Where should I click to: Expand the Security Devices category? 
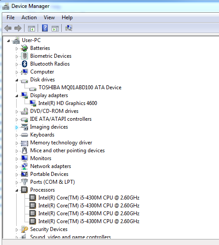tap(17, 230)
